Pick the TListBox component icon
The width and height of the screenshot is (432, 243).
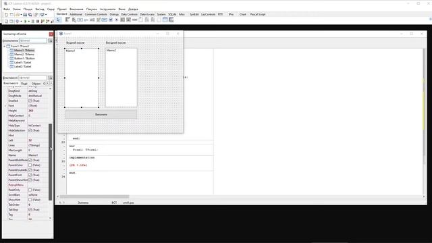(x=122, y=20)
